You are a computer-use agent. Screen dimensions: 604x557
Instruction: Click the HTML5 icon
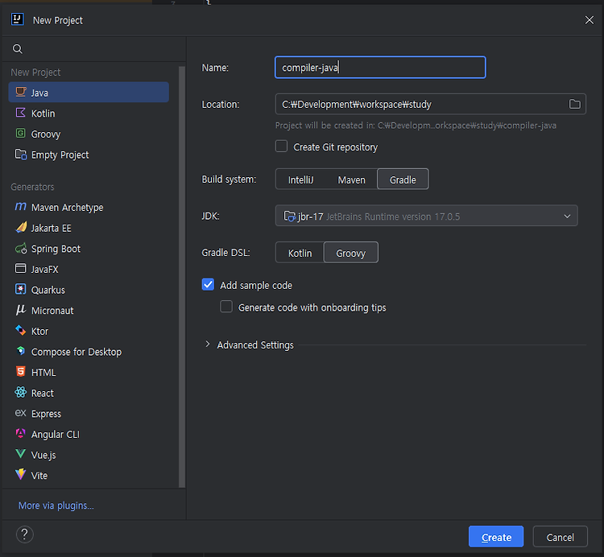point(20,371)
